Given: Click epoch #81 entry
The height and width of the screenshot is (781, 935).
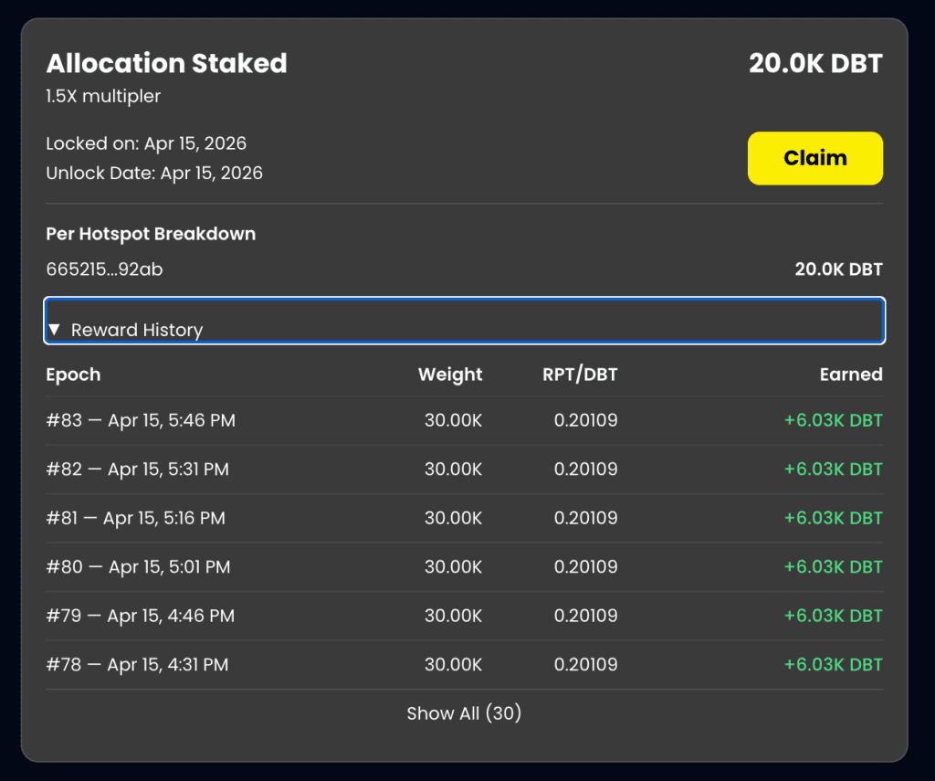Looking at the screenshot, I should click(135, 518).
